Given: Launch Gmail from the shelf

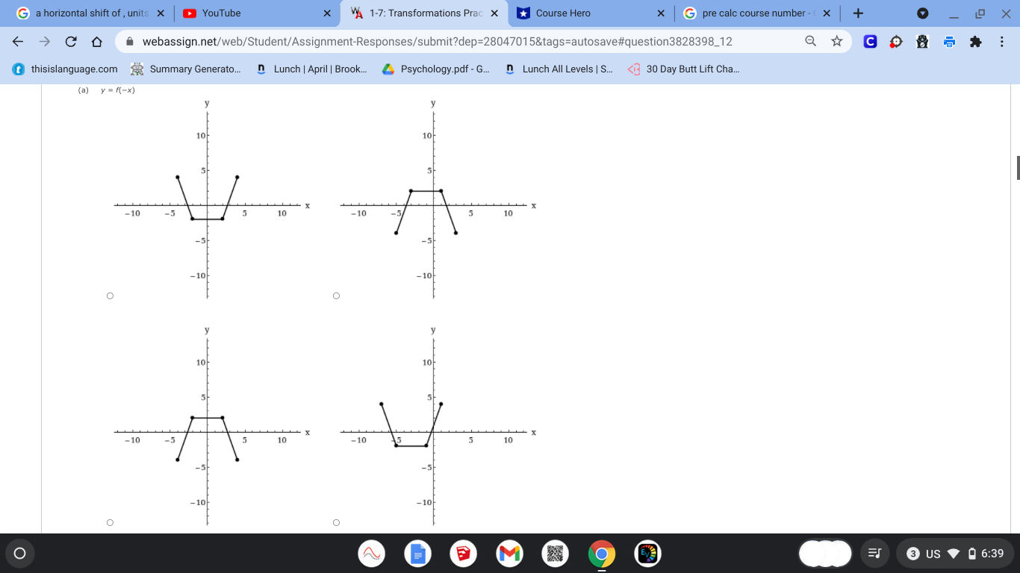Looking at the screenshot, I should coord(509,554).
